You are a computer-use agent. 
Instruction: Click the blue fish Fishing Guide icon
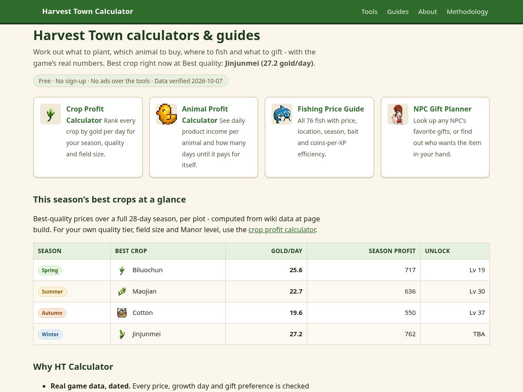click(x=282, y=114)
